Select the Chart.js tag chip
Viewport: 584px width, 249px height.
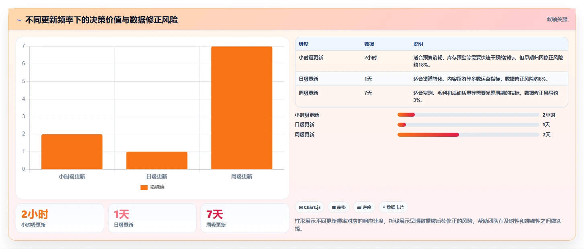coord(309,207)
